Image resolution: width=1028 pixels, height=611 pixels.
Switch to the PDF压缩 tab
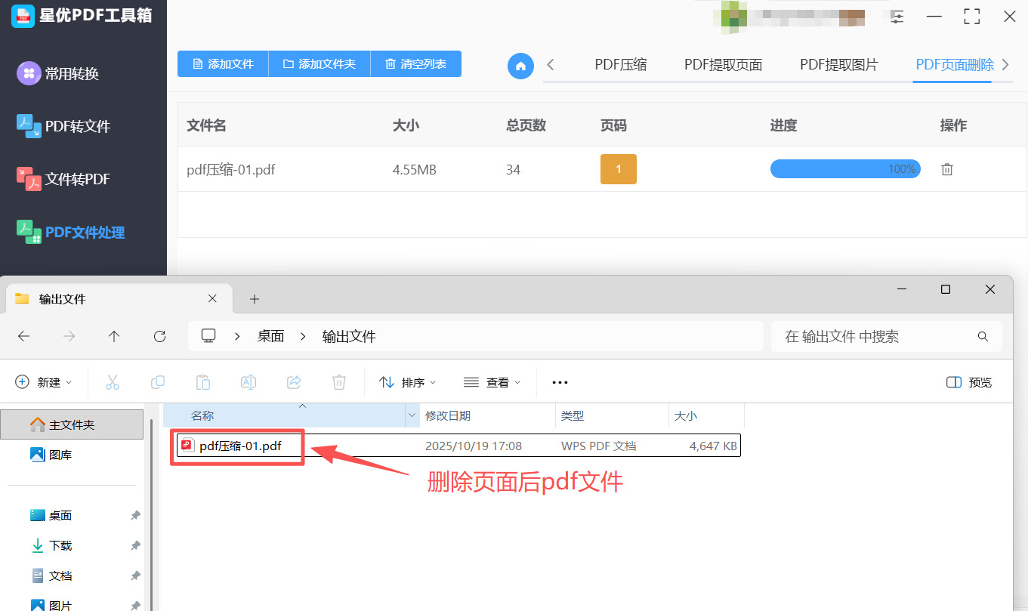tap(620, 64)
